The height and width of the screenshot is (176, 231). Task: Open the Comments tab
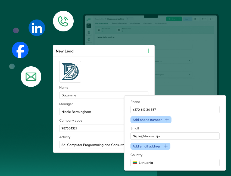147,23
